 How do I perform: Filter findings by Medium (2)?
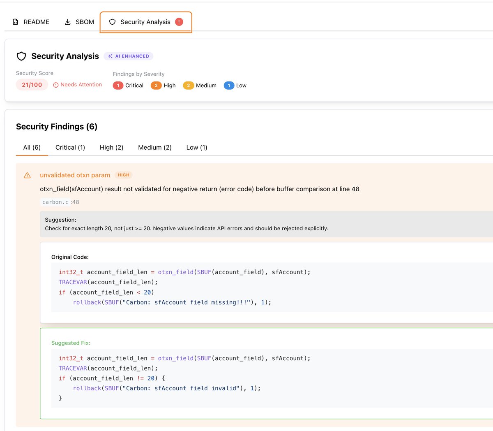(155, 147)
